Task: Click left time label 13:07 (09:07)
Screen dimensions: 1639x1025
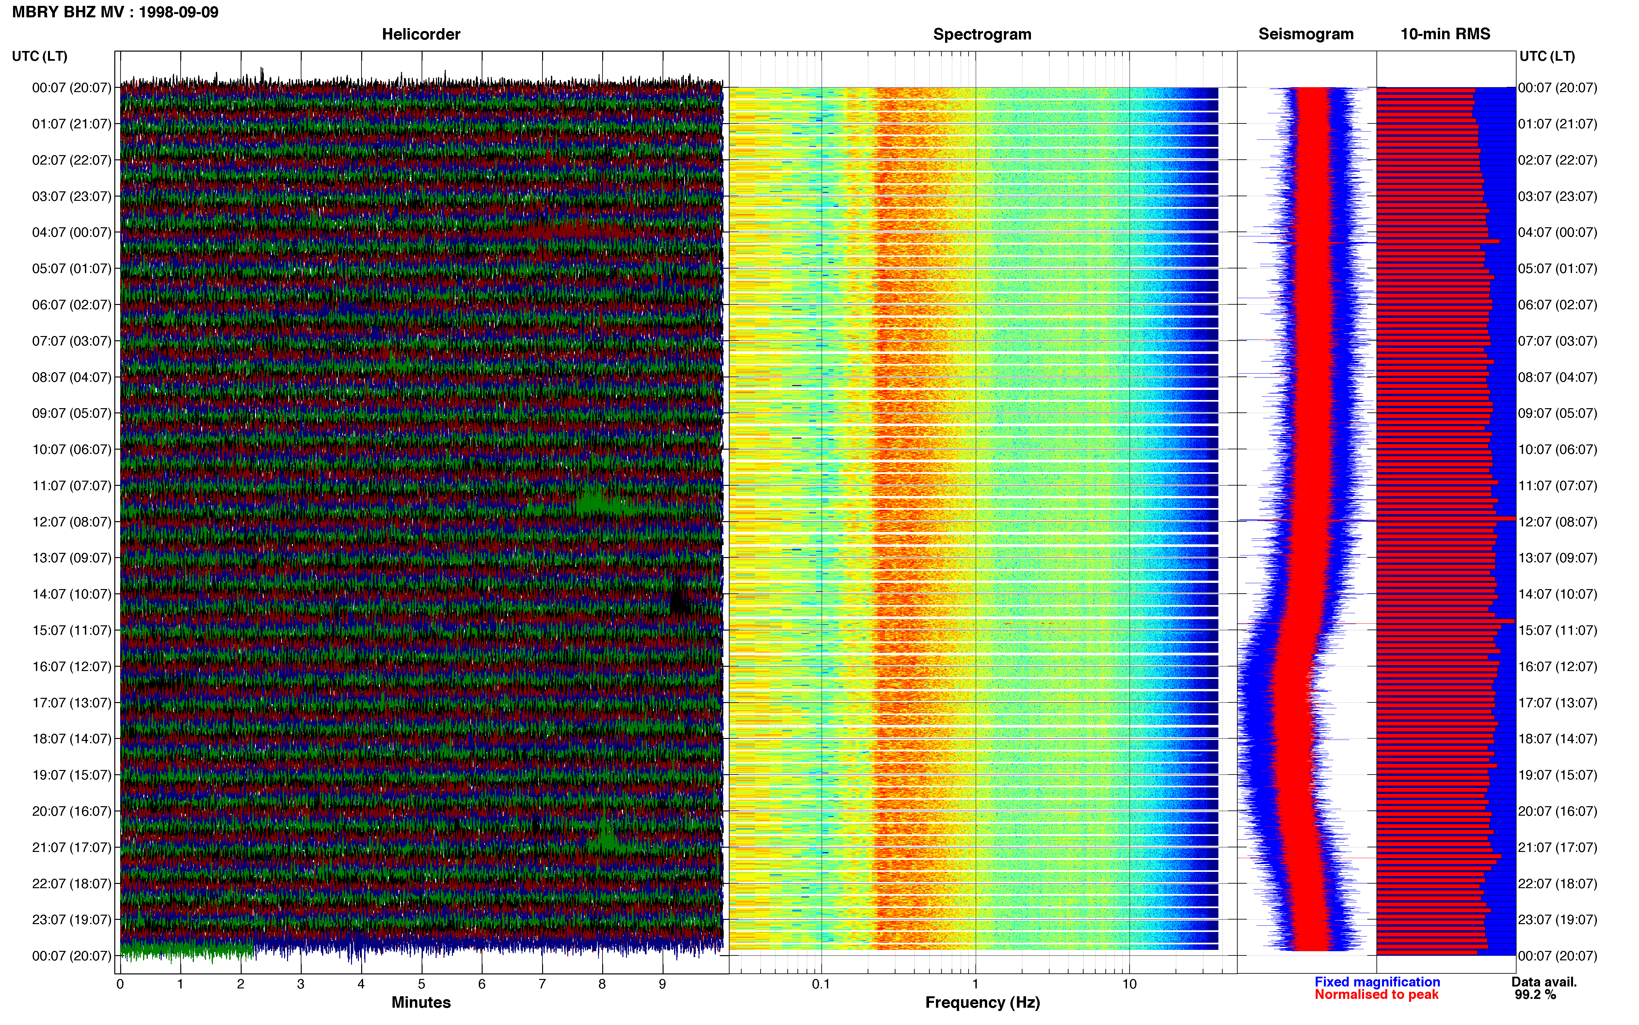Action: pos(72,558)
